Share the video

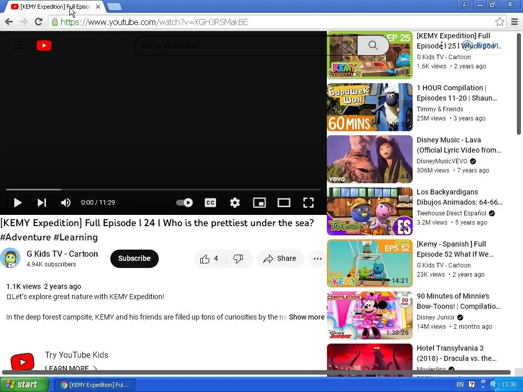click(280, 259)
